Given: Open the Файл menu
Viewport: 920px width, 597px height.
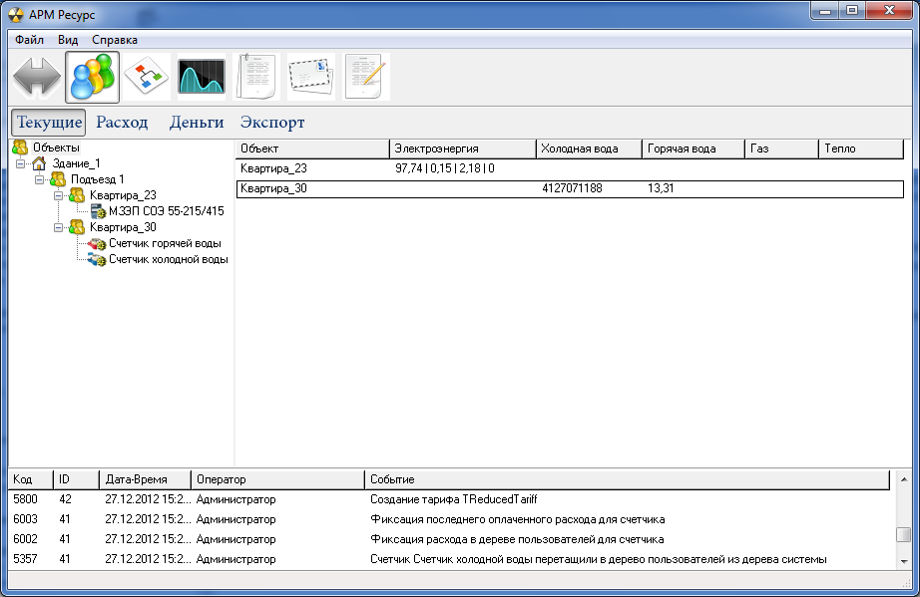Looking at the screenshot, I should pyautogui.click(x=29, y=40).
